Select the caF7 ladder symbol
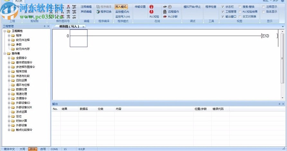This screenshot has width=287, height=151. point(74,7)
